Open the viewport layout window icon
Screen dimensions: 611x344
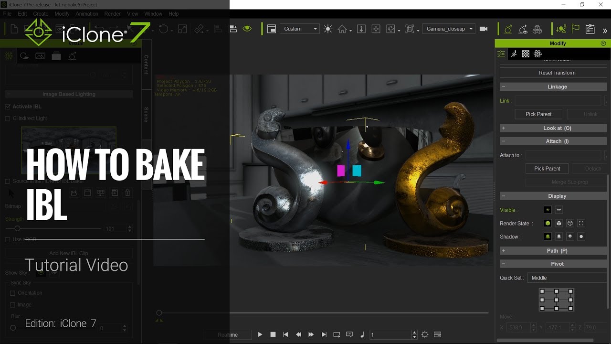coord(272,29)
